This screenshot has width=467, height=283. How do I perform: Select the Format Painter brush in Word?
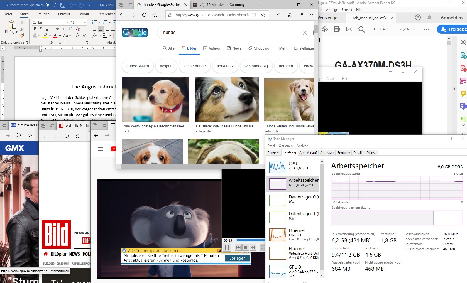click(x=22, y=35)
